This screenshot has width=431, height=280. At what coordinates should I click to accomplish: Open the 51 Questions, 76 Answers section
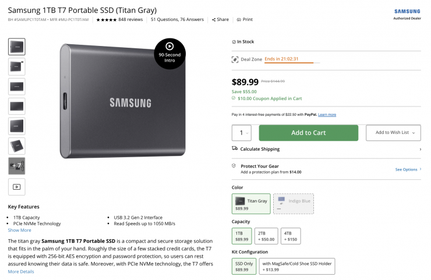pos(177,19)
